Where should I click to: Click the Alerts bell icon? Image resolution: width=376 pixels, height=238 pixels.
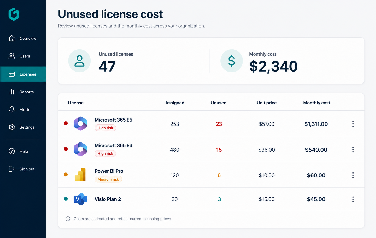12,110
